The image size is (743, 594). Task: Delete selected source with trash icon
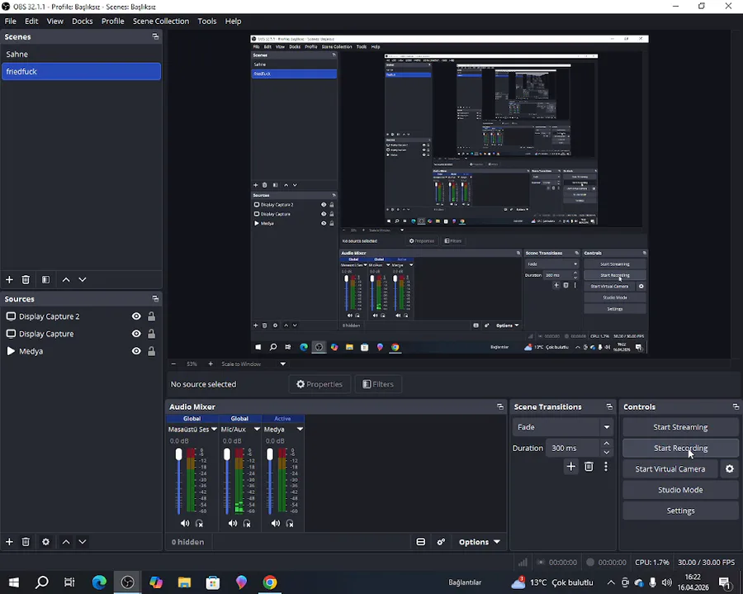26,541
